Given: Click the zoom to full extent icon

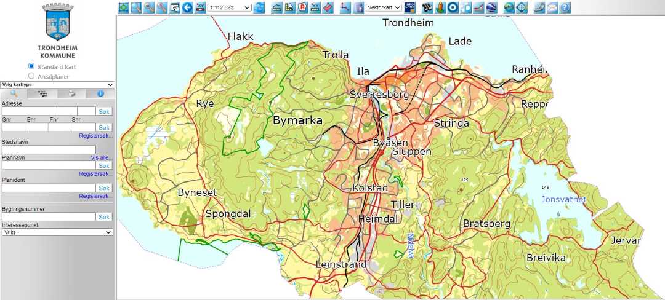Looking at the screenshot, I should [124, 7].
